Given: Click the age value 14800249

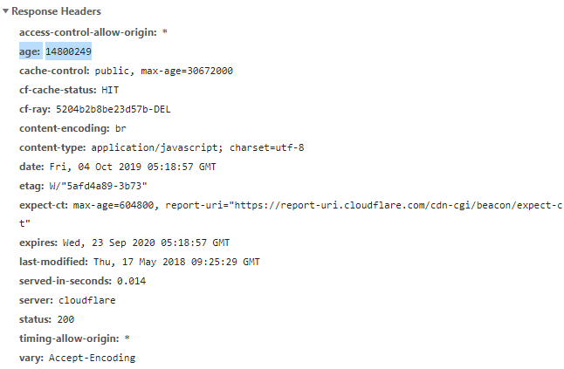Looking at the screenshot, I should click(x=68, y=51).
